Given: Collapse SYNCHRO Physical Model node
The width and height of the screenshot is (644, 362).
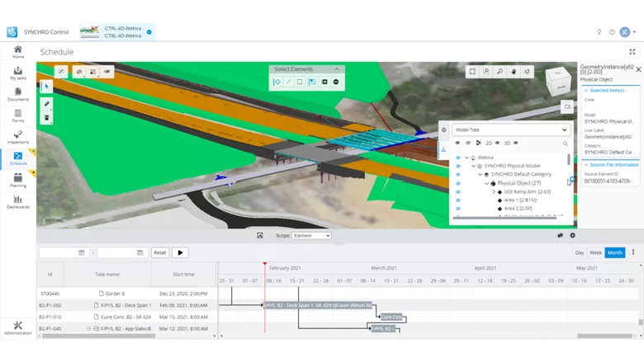Looking at the screenshot, I should pyautogui.click(x=473, y=166).
